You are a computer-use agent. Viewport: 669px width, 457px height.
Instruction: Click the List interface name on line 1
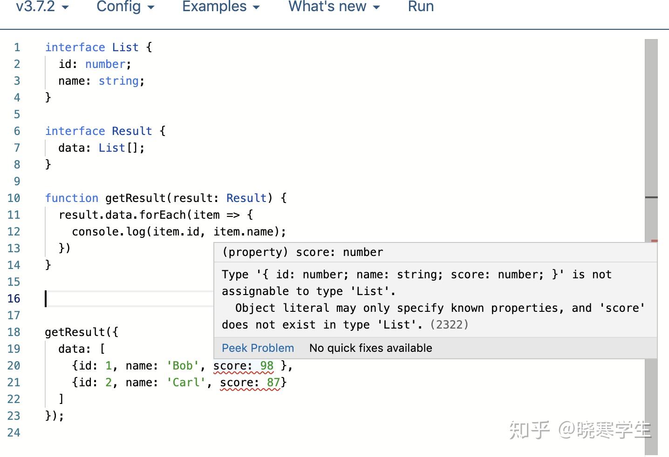tap(125, 47)
